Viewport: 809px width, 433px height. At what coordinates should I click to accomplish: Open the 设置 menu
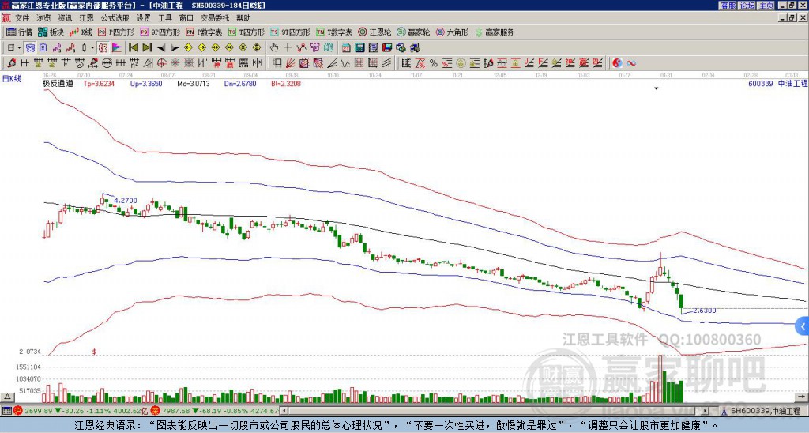[x=144, y=18]
